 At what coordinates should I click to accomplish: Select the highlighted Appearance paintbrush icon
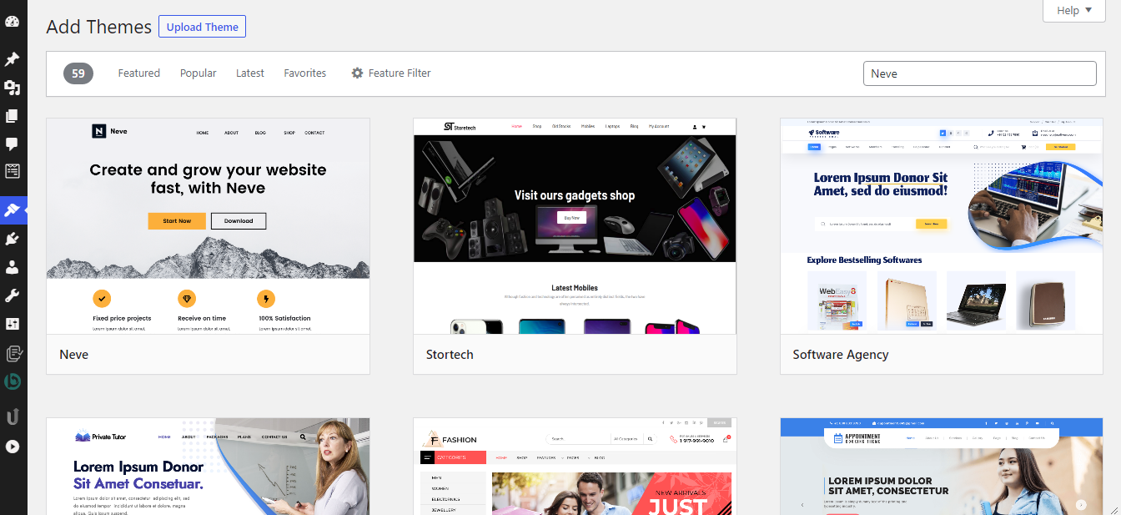coord(13,210)
